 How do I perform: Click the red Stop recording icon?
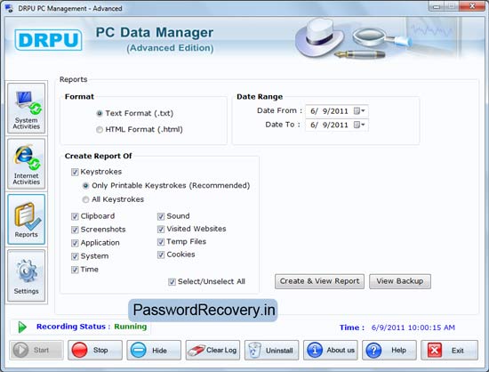(x=79, y=350)
